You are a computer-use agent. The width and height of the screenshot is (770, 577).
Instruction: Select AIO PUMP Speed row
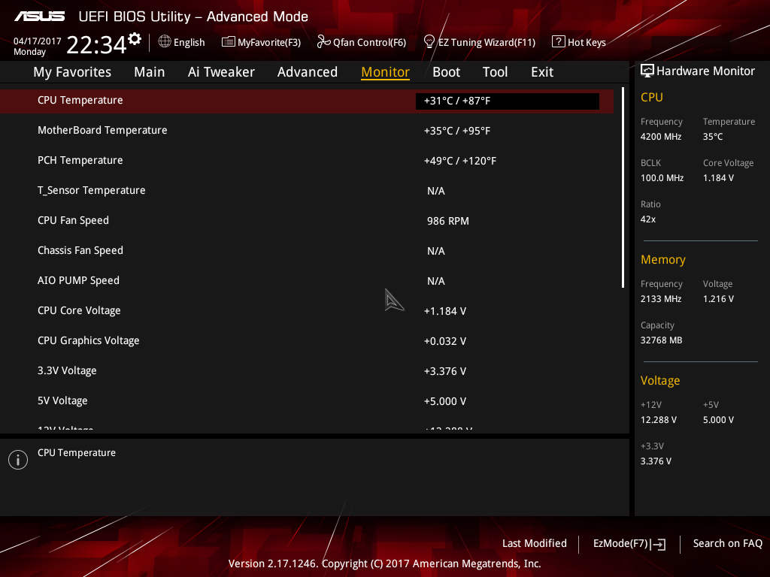tap(307, 281)
